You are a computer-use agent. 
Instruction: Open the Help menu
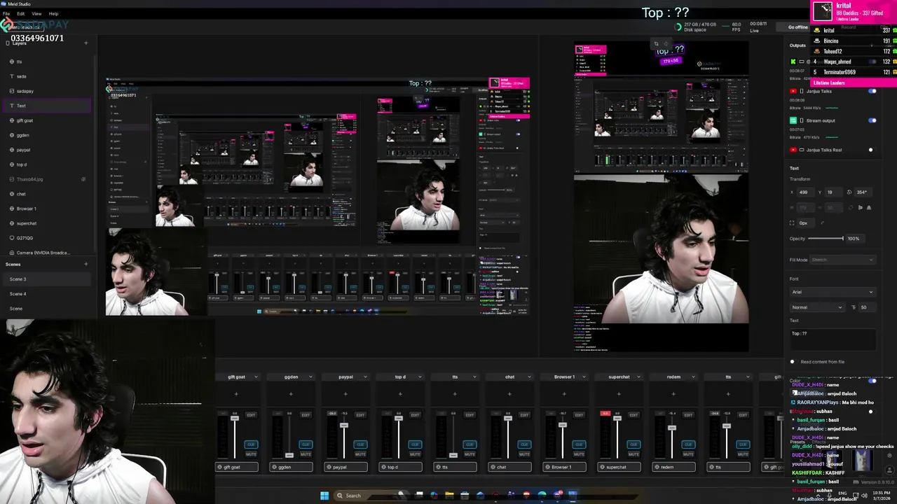click(x=53, y=13)
